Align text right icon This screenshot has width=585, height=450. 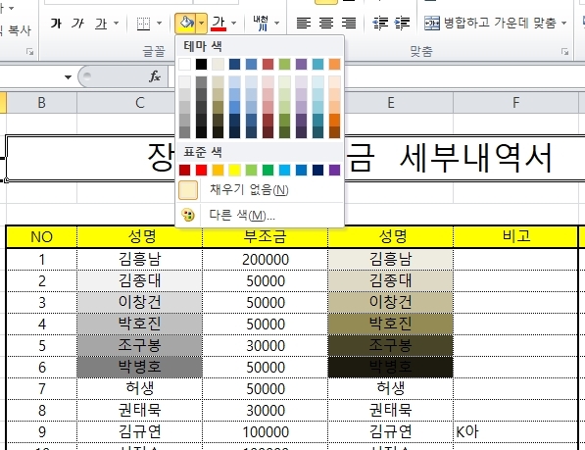point(349,24)
